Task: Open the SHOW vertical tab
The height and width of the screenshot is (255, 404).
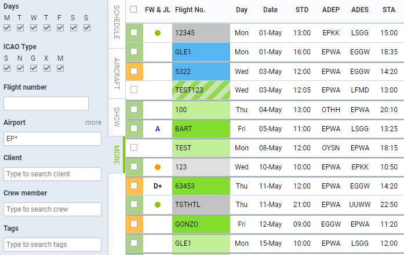Action: click(117, 117)
